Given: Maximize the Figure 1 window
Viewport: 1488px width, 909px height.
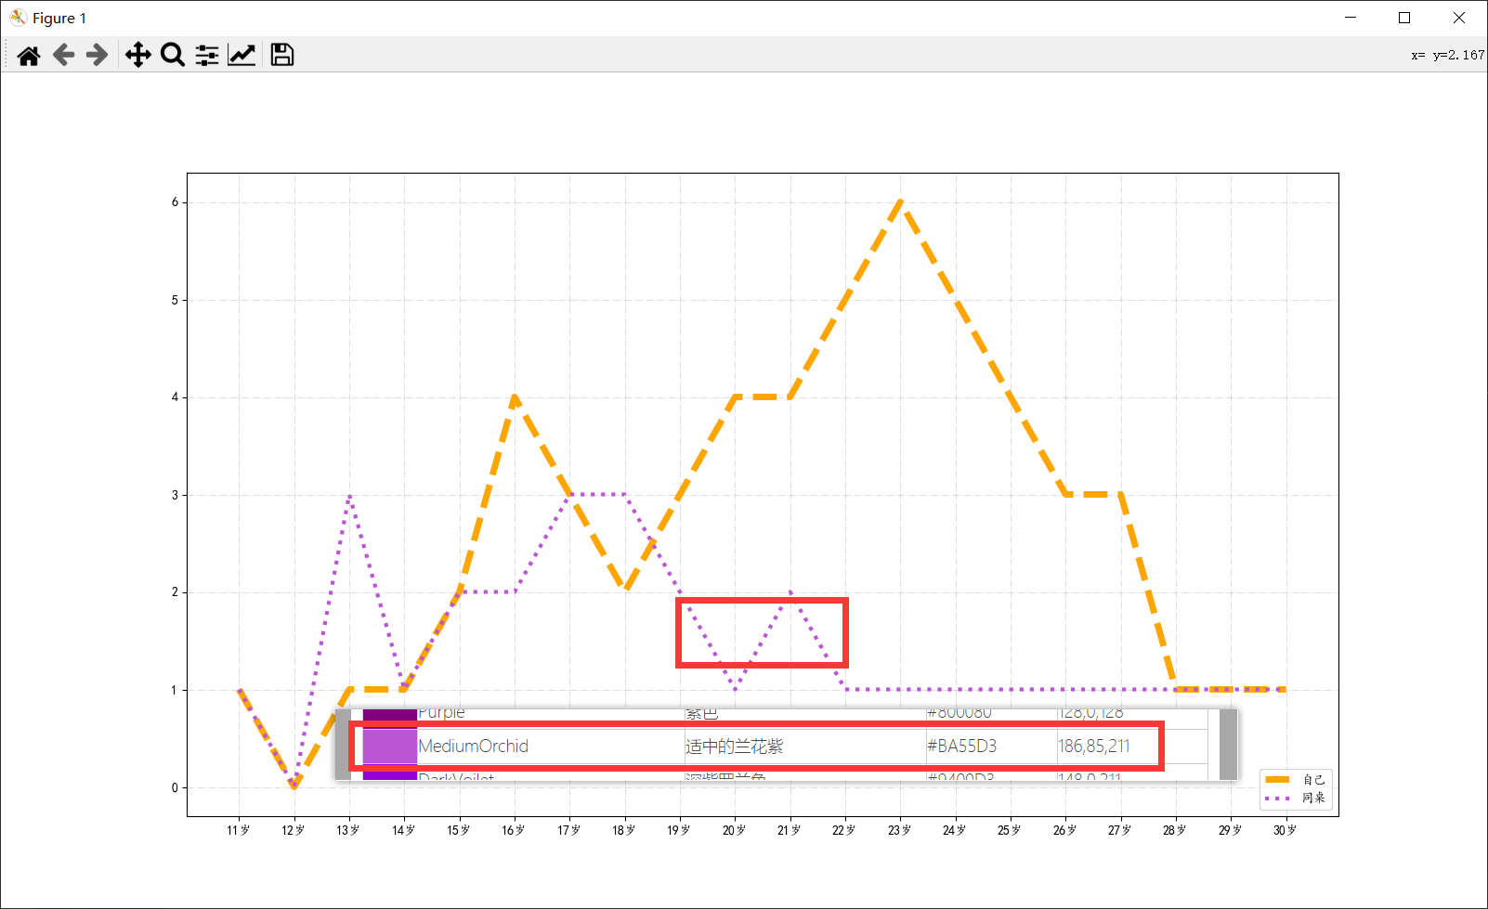Looking at the screenshot, I should point(1404,18).
